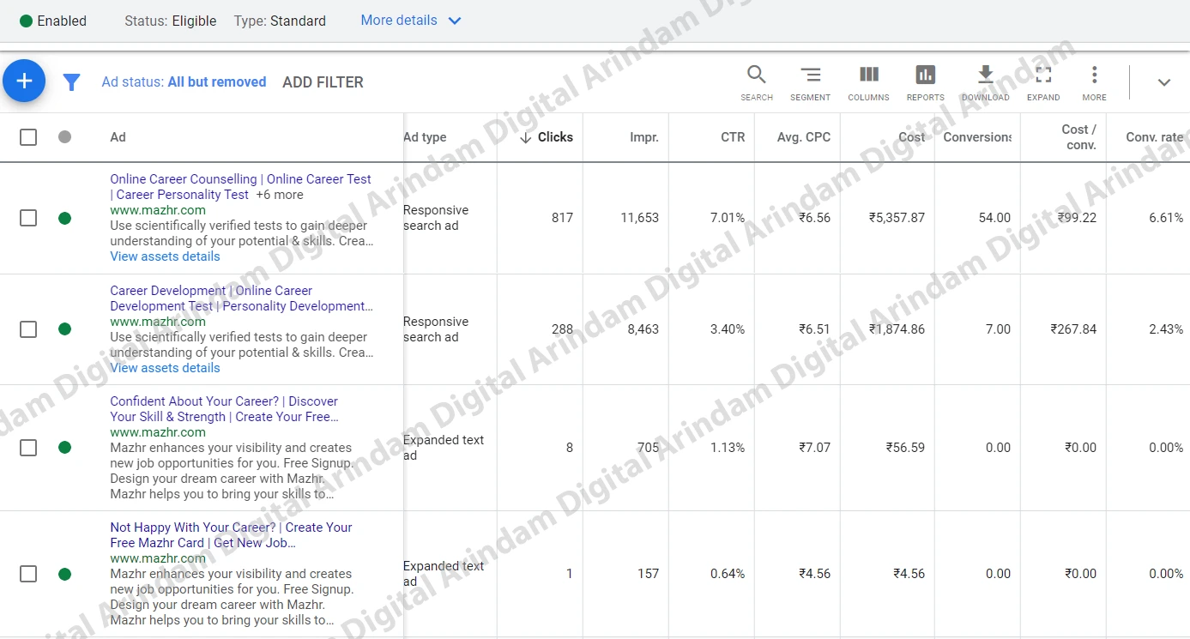Open View assets details for Online Career Counselling ad

click(x=165, y=256)
